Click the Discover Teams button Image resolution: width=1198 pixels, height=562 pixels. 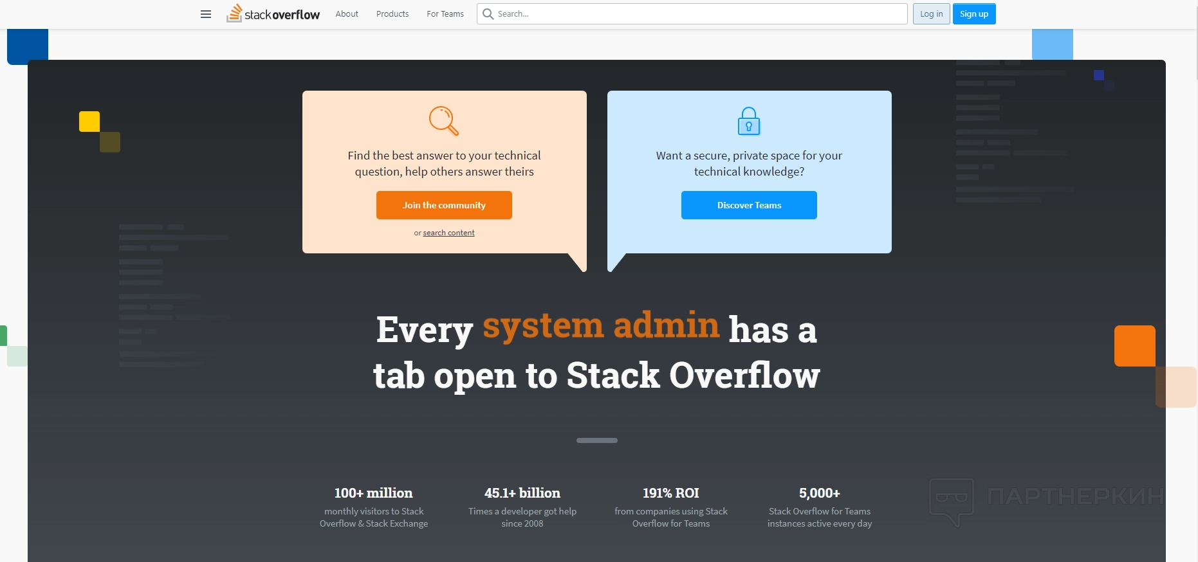tap(749, 205)
